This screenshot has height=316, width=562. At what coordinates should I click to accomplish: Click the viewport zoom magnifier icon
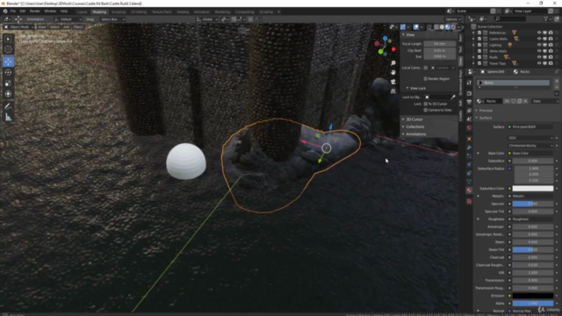coord(393,63)
